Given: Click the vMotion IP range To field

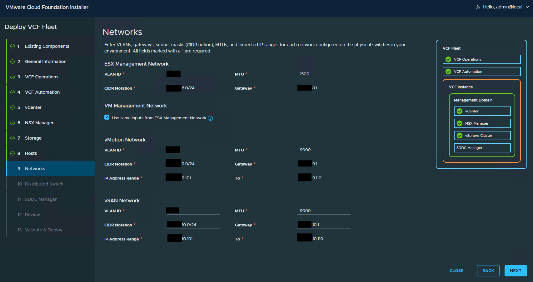Looking at the screenshot, I should [x=324, y=178].
